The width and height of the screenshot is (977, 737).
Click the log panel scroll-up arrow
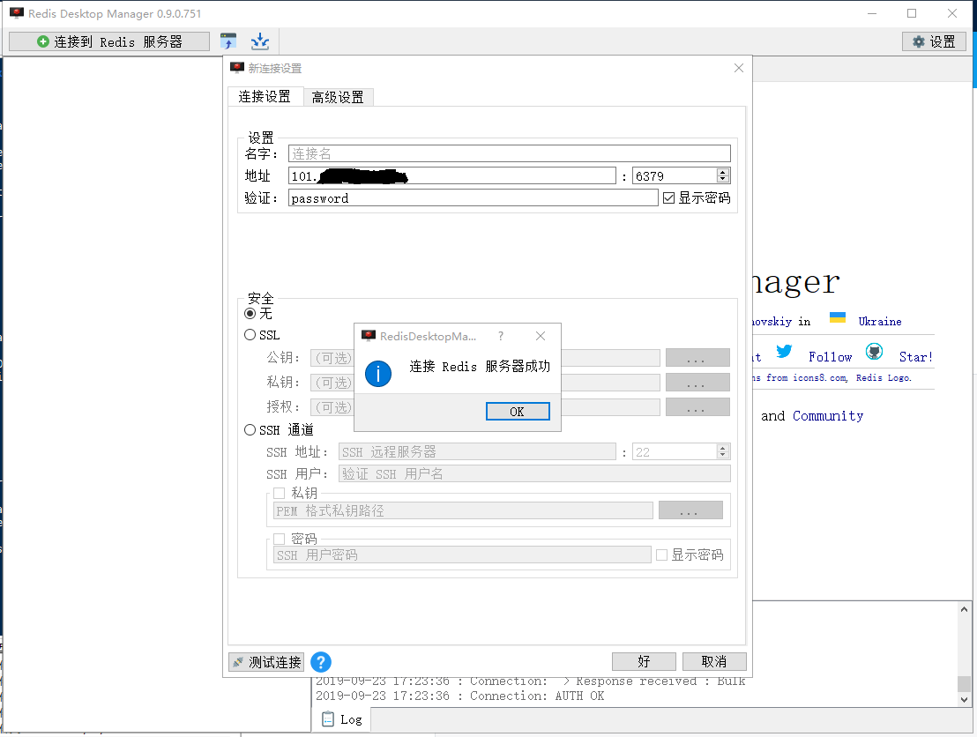pyautogui.click(x=964, y=609)
